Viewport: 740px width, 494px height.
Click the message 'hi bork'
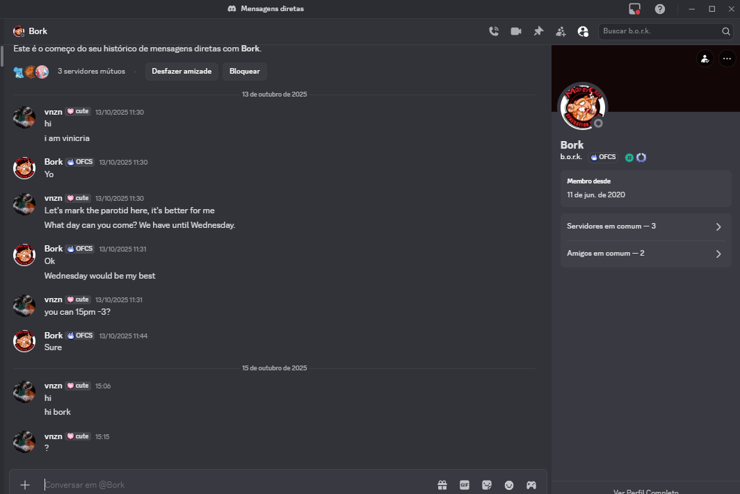58,412
